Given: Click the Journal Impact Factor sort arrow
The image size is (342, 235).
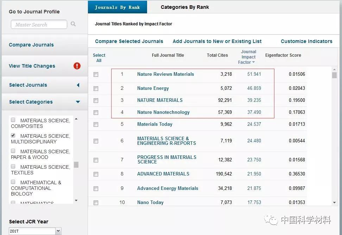Looking at the screenshot, I should tap(253, 63).
